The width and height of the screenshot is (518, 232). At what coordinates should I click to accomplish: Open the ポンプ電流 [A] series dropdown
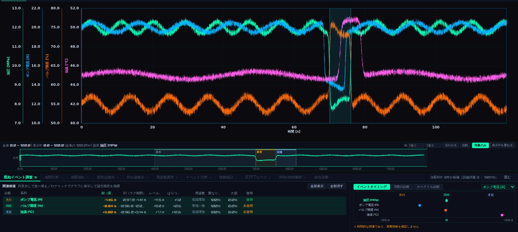(x=498, y=187)
